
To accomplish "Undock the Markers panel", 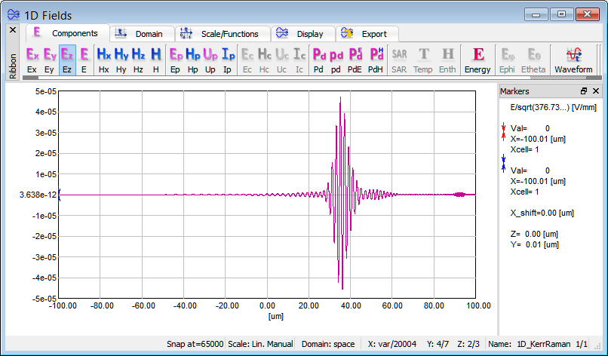I will [x=584, y=91].
